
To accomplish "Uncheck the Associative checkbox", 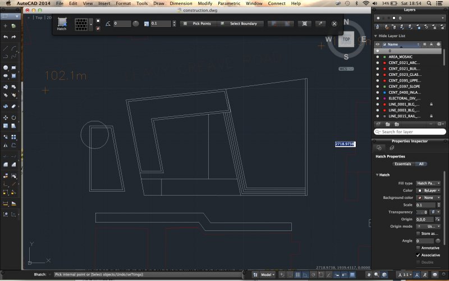I will click(418, 255).
